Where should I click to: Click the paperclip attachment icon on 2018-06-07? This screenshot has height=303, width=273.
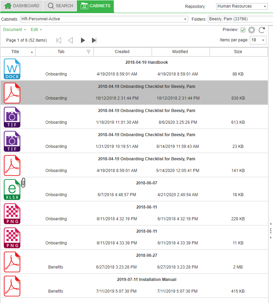click(x=23, y=183)
